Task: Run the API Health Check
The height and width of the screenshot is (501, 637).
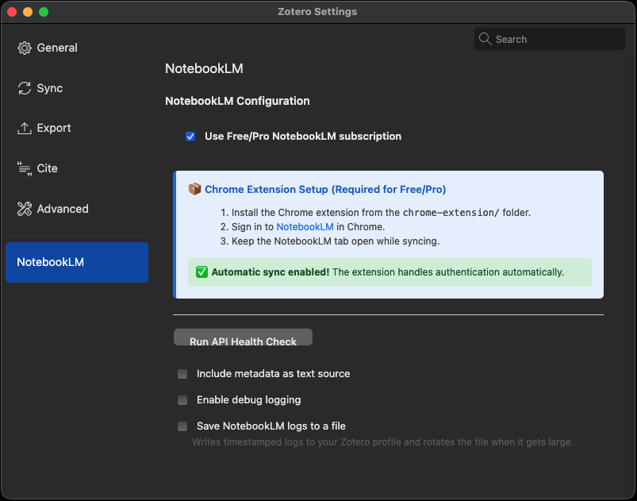Action: (243, 337)
